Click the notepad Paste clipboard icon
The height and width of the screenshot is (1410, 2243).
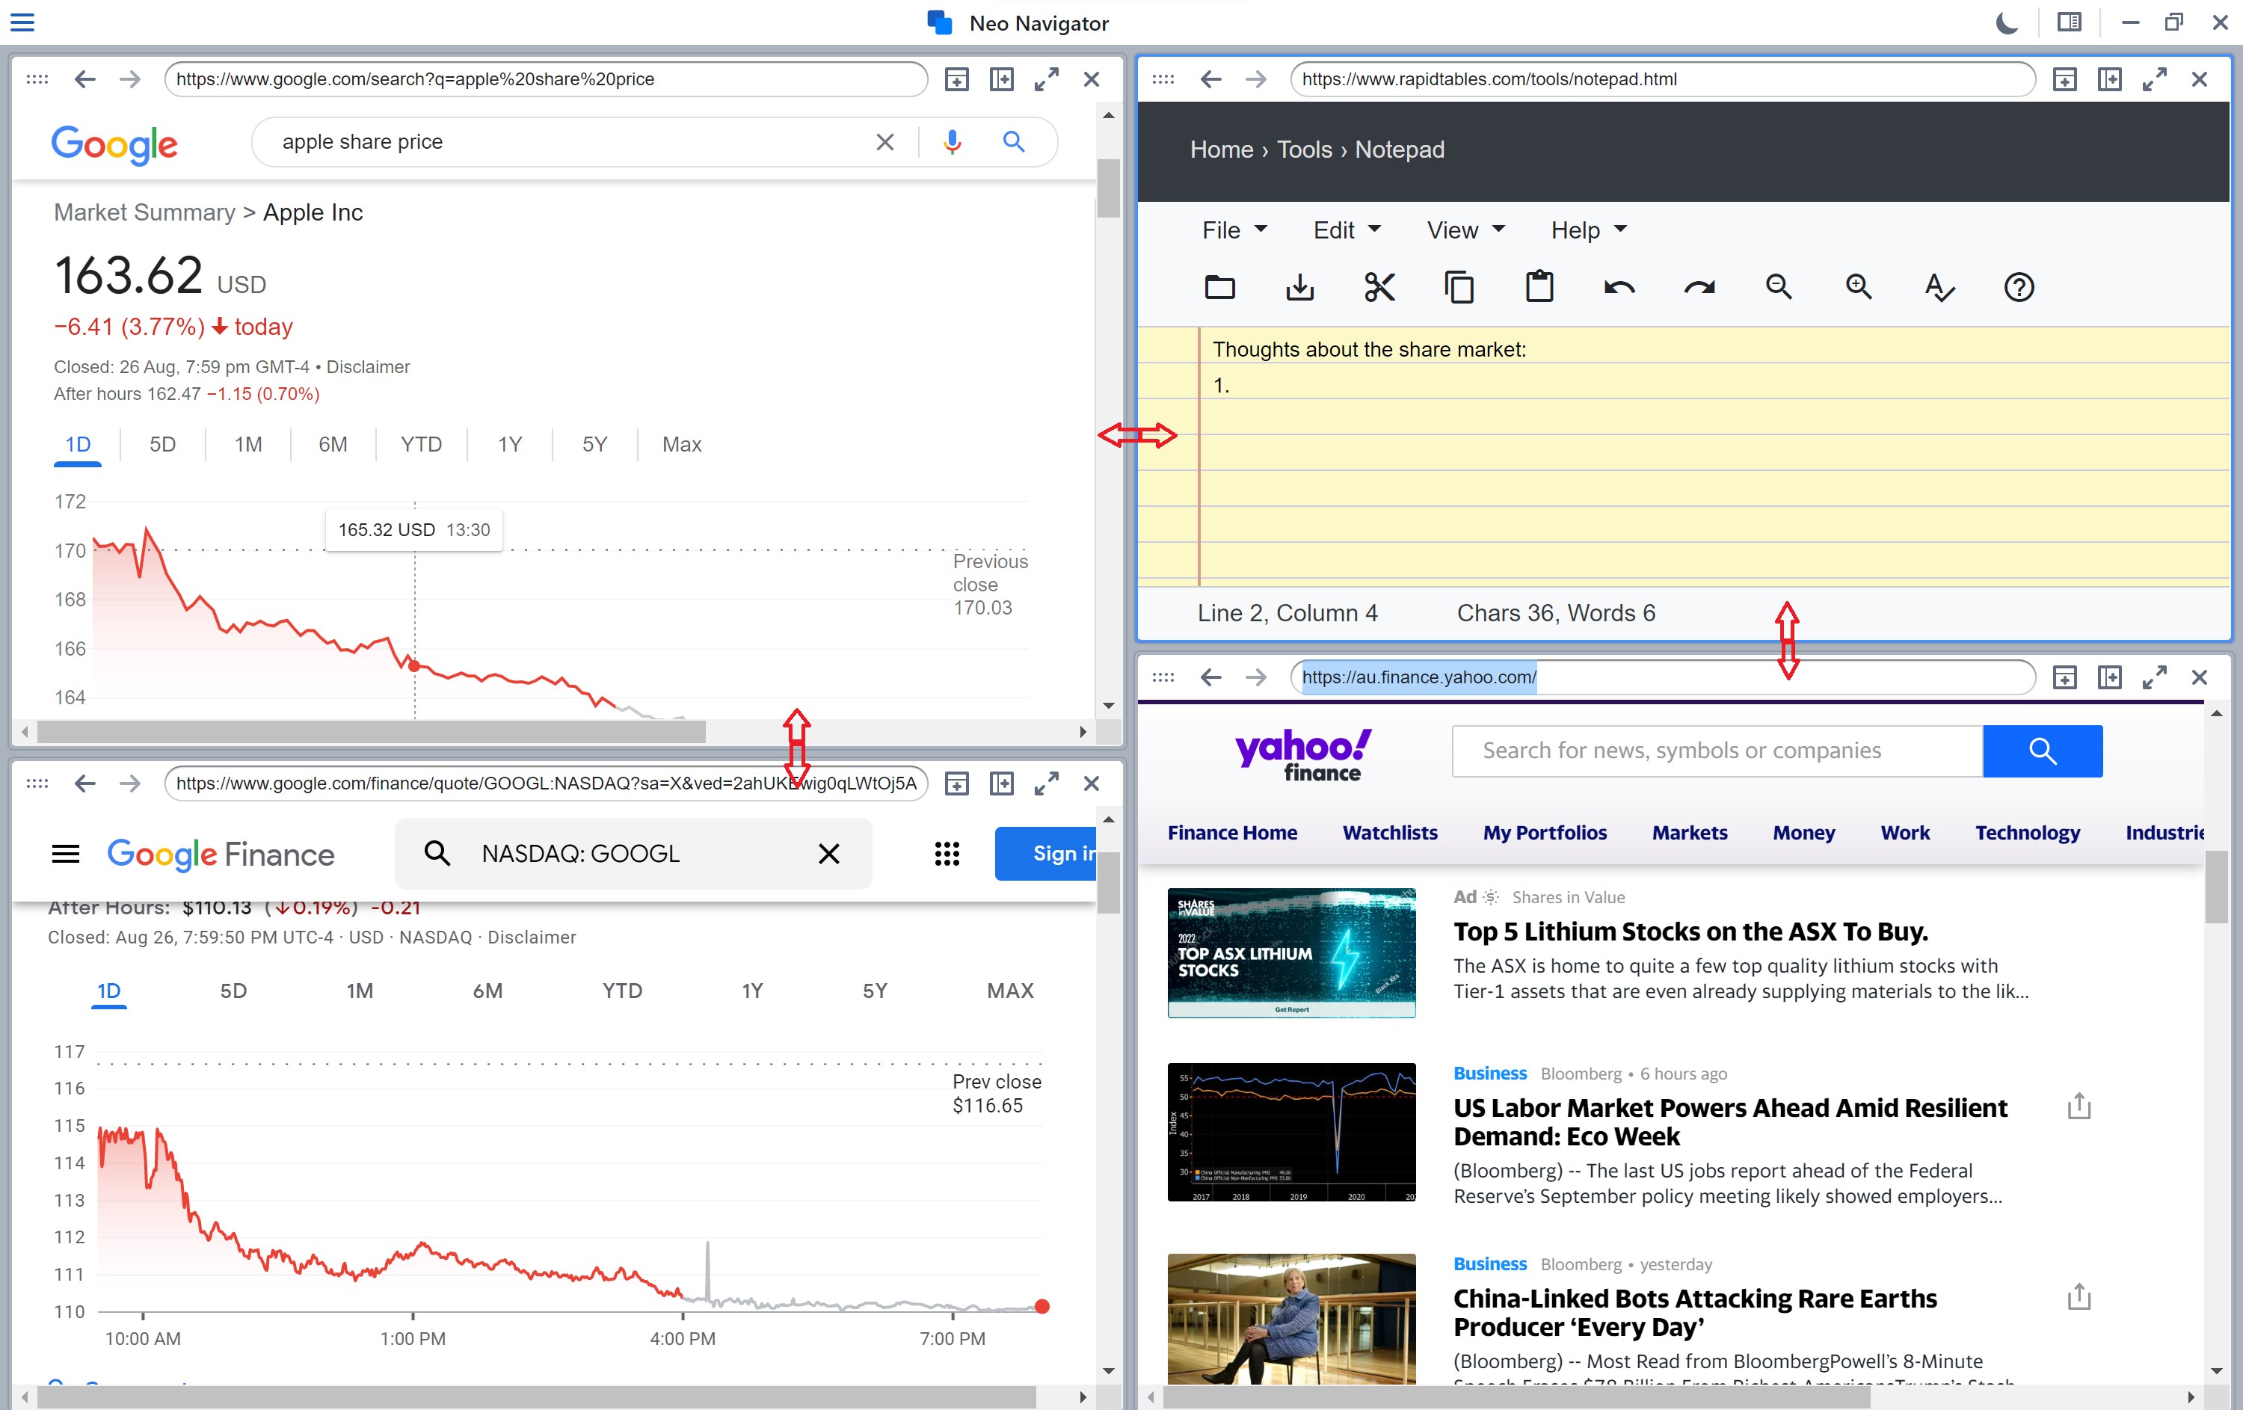(x=1539, y=288)
